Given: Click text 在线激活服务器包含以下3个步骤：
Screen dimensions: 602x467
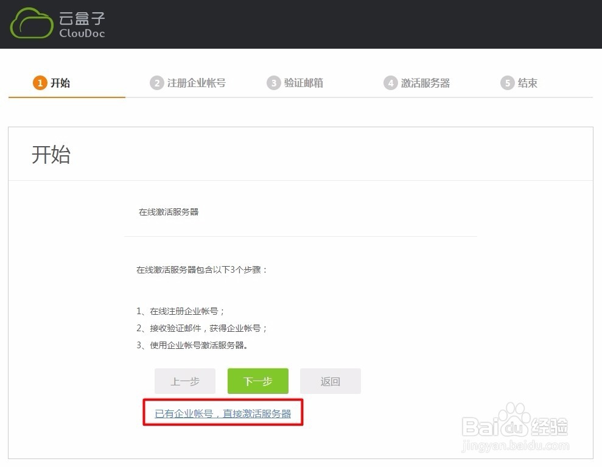Looking at the screenshot, I should tap(201, 270).
